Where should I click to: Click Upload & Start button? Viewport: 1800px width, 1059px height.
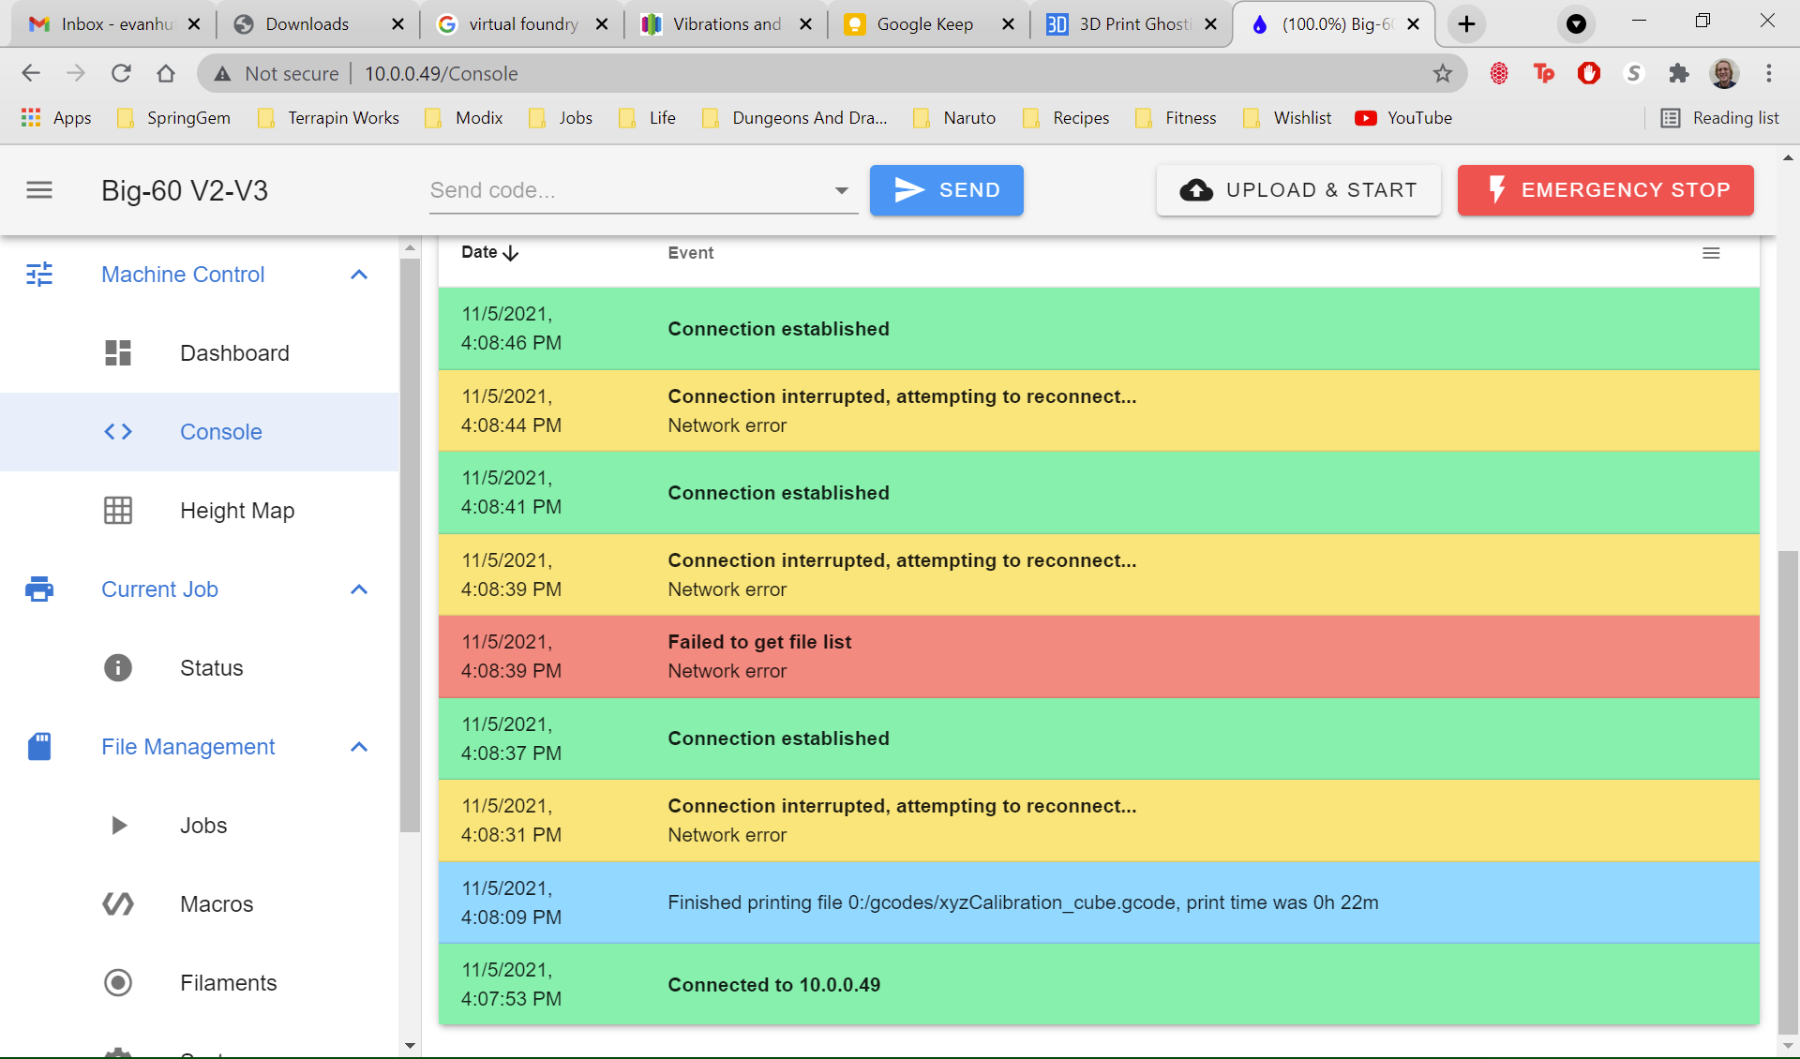[x=1297, y=190]
